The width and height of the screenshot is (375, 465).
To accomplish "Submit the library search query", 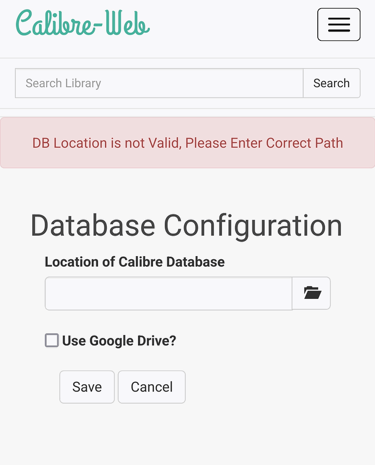I will coord(331,83).
